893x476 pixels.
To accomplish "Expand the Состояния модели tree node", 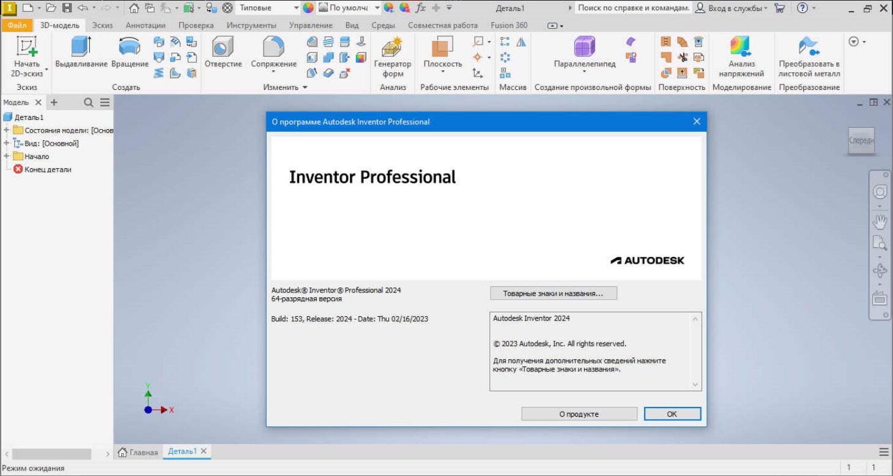I will coord(7,130).
